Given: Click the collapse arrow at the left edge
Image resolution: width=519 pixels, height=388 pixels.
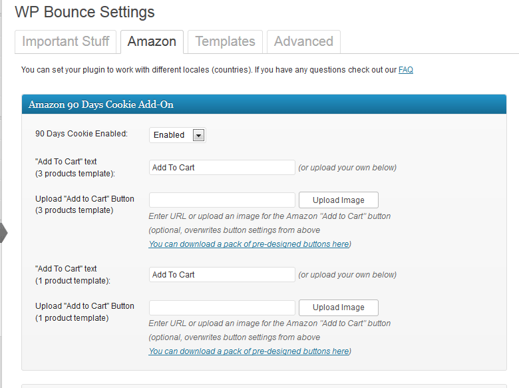Looking at the screenshot, I should pos(3,233).
